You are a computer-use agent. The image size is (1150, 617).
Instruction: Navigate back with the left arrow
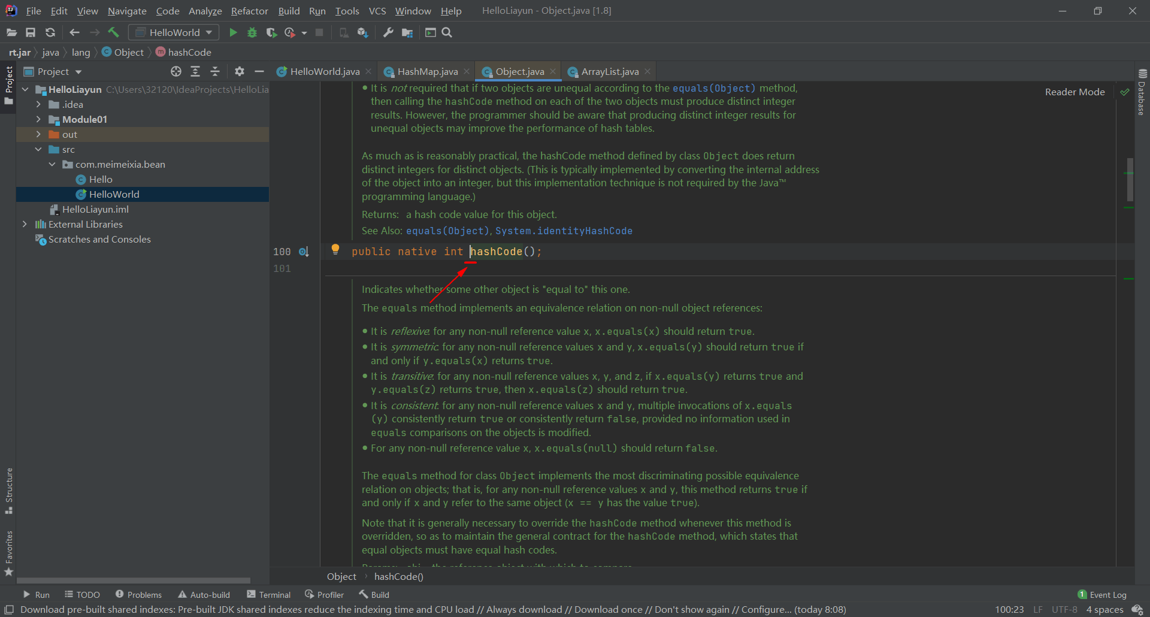[74, 32]
